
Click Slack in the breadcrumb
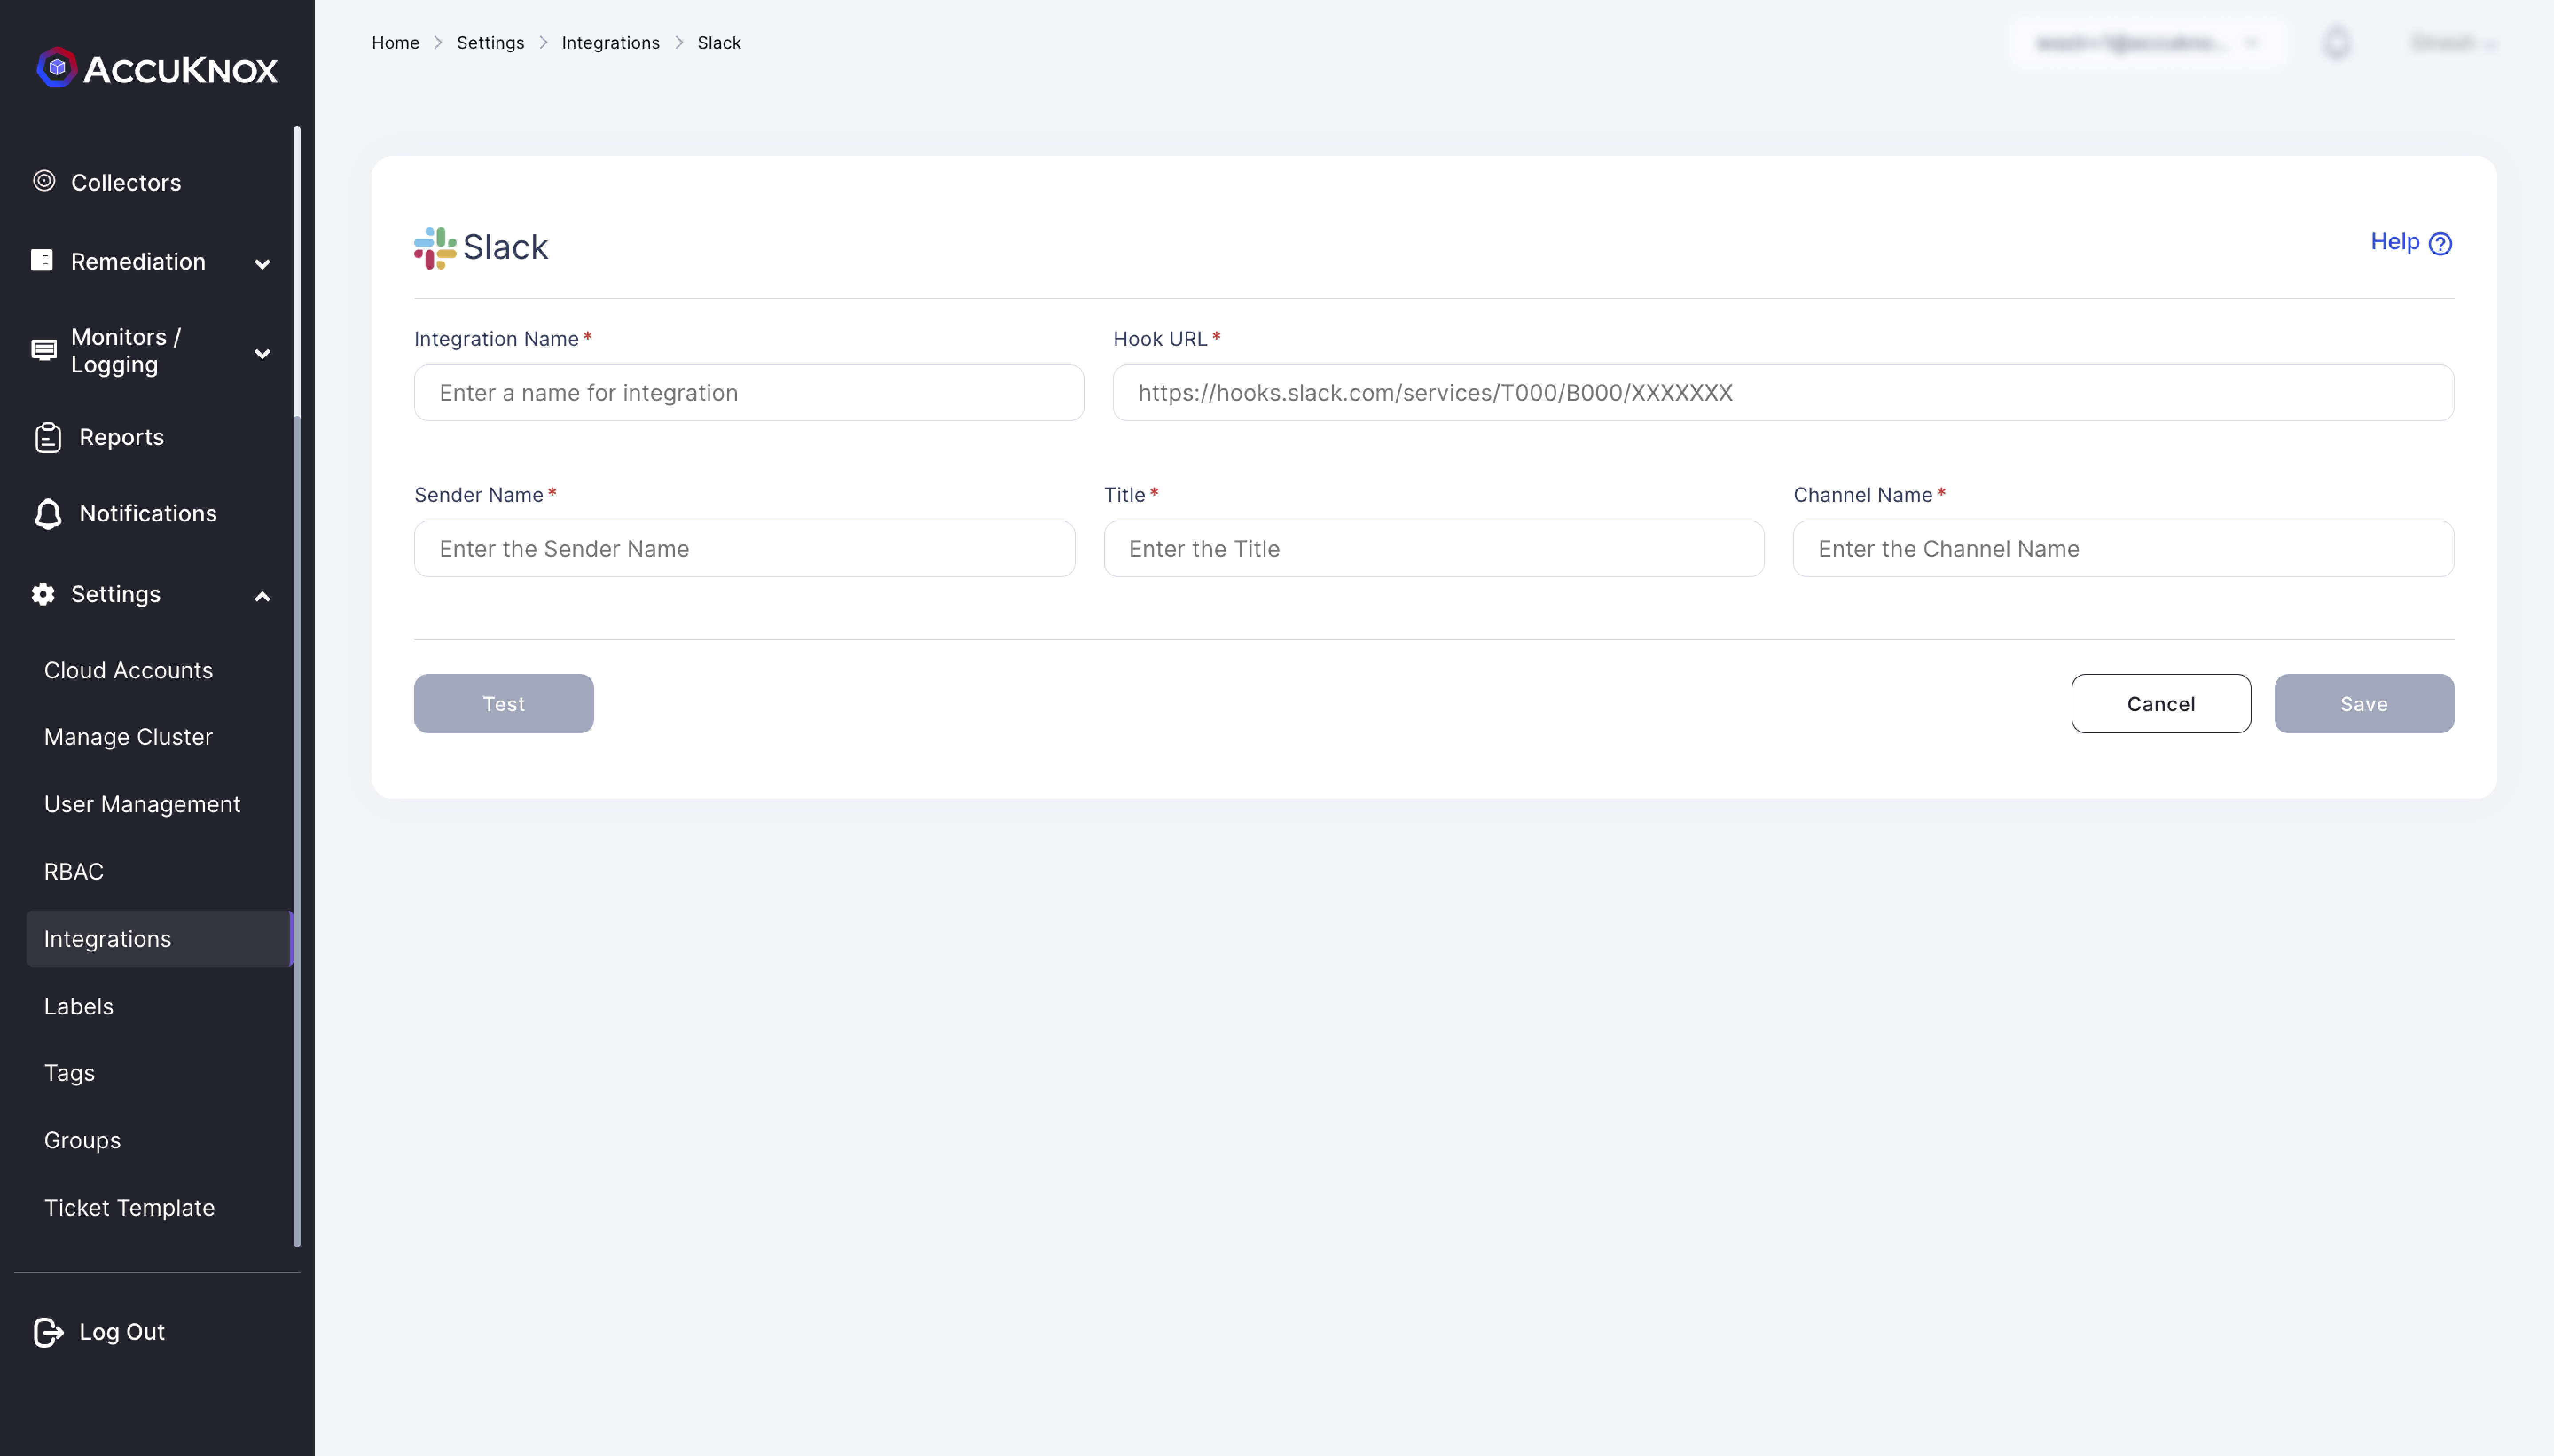click(719, 42)
